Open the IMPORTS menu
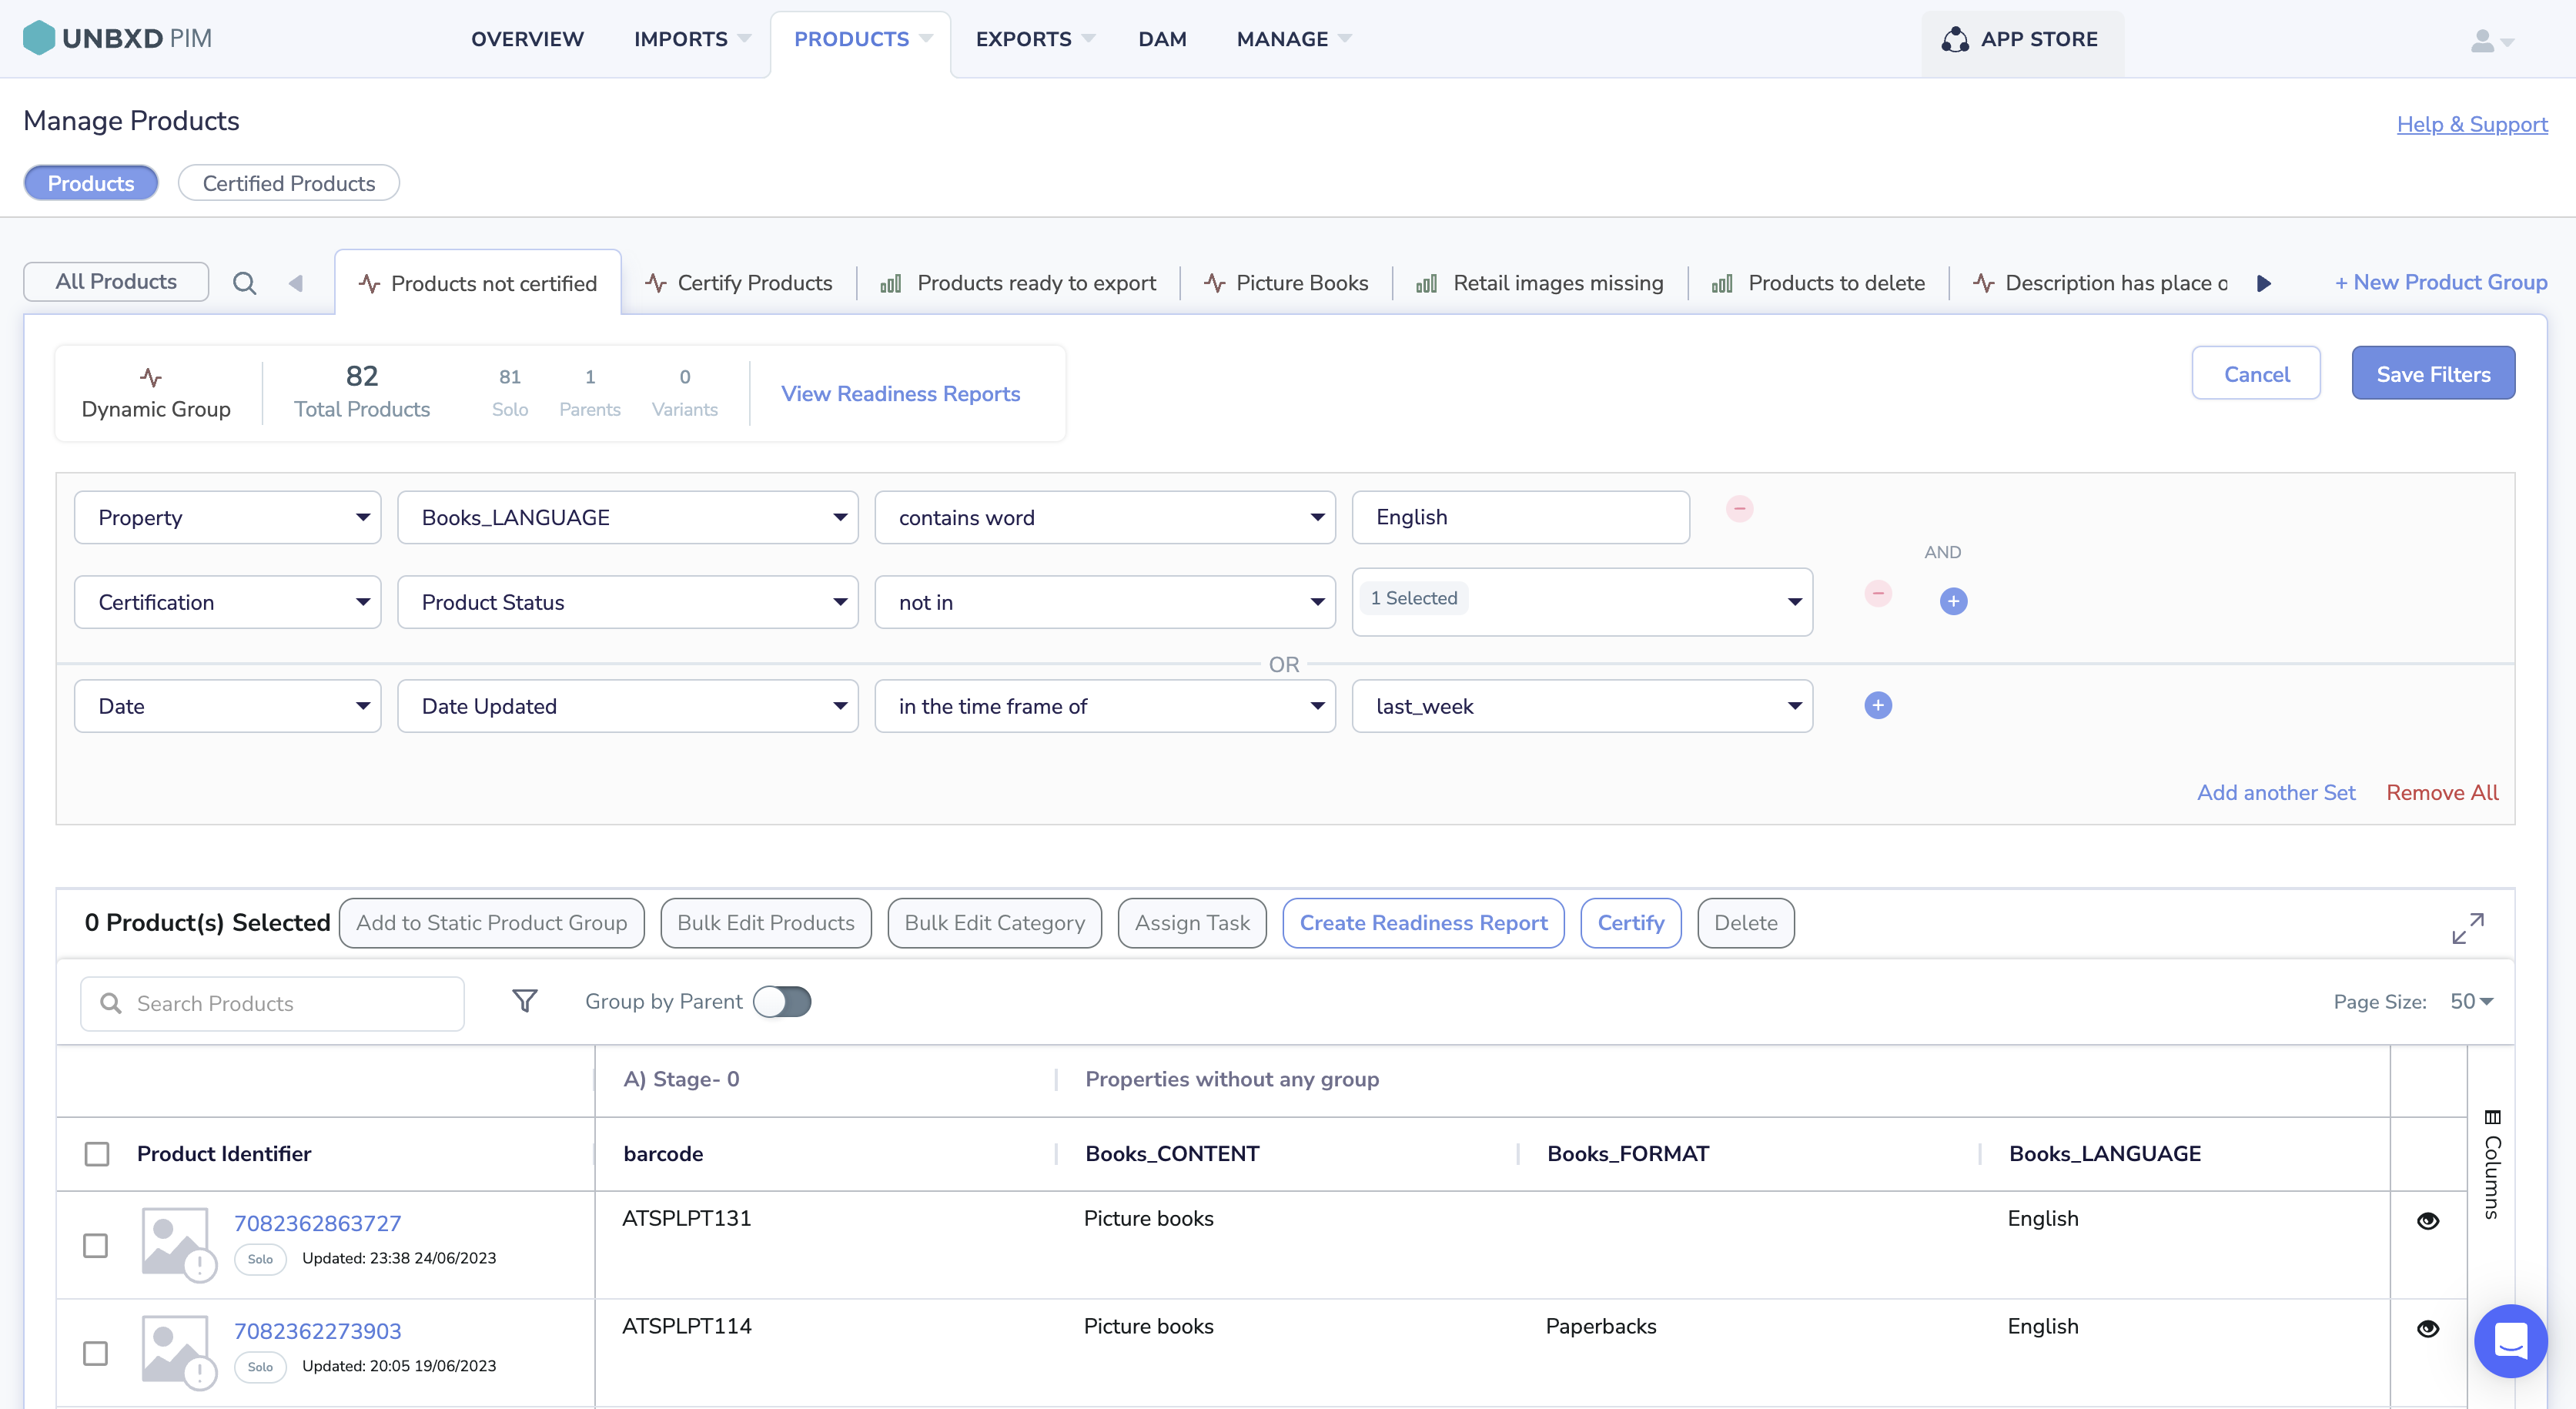2576x1409 pixels. (x=692, y=39)
